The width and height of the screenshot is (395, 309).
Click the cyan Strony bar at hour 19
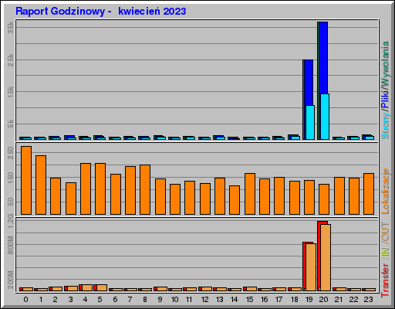pyautogui.click(x=310, y=123)
